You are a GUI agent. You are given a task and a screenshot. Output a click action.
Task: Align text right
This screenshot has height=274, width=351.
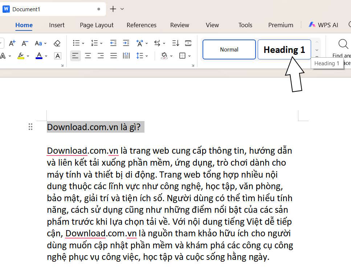[x=101, y=56]
